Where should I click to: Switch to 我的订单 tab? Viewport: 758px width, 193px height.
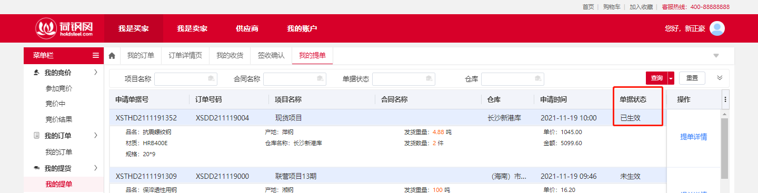(141, 55)
